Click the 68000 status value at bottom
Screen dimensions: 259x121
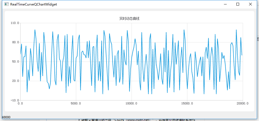point(6,117)
